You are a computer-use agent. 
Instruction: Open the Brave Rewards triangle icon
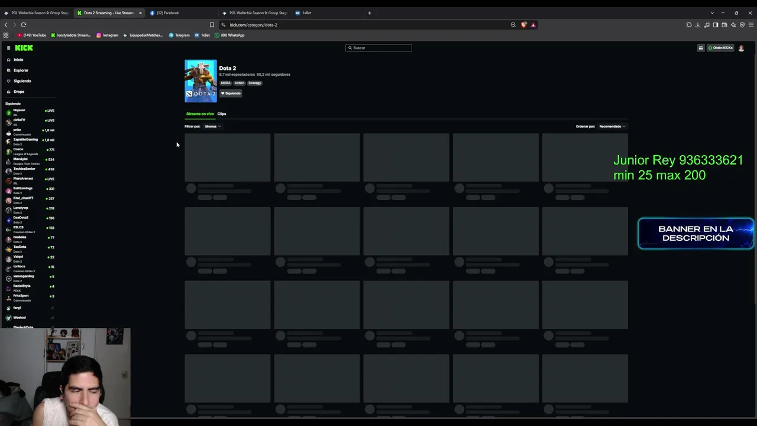533,25
